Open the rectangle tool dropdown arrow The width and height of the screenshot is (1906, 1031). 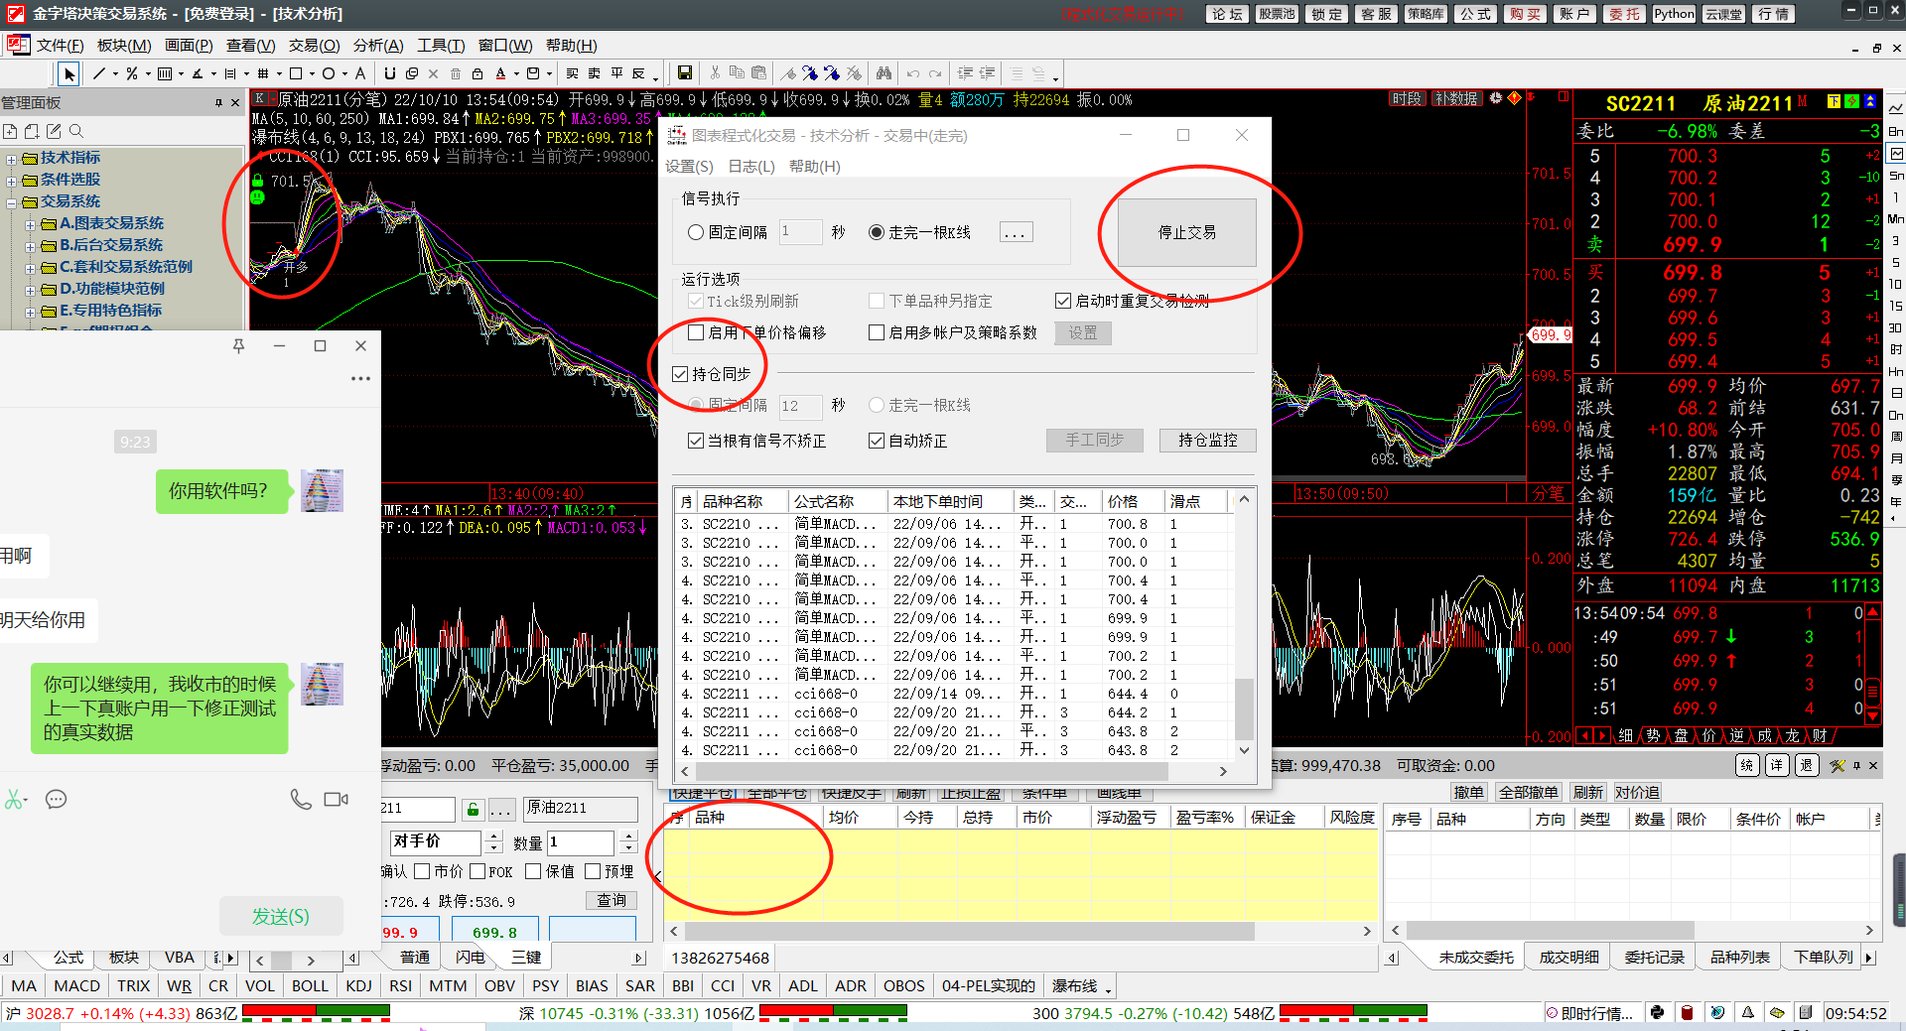[x=312, y=73]
